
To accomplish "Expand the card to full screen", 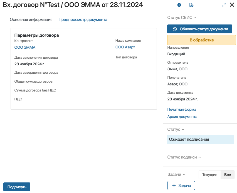I will pos(224,5).
